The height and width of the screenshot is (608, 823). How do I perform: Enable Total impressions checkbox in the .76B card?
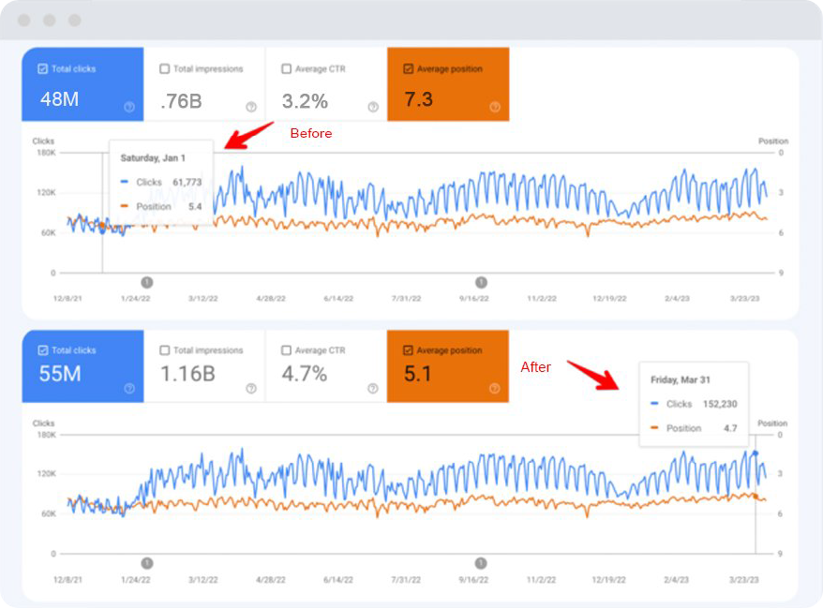165,69
